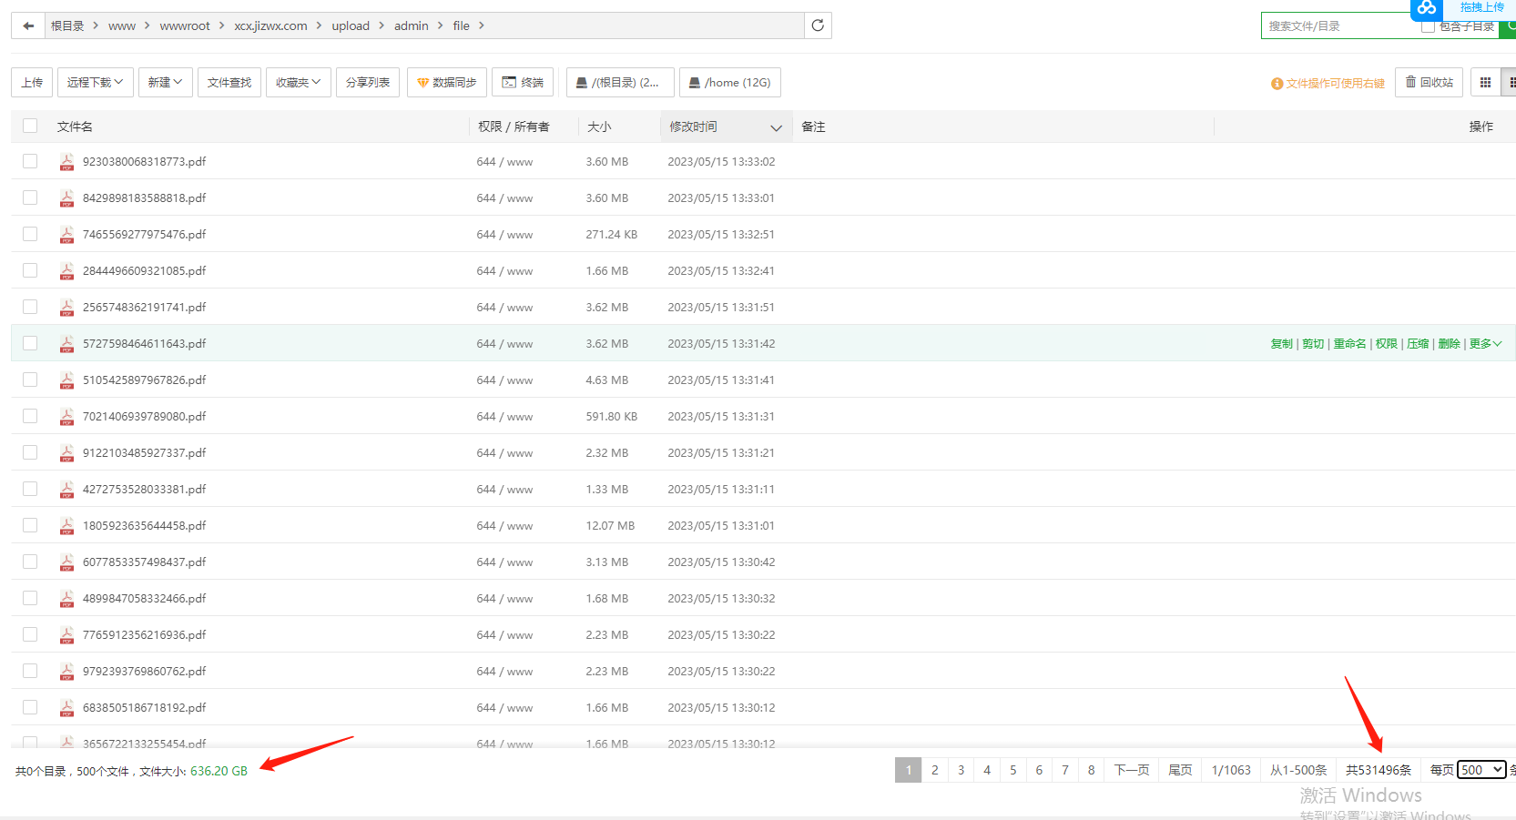Expand the 收藏夹 dropdown
1516x820 pixels.
click(x=299, y=82)
